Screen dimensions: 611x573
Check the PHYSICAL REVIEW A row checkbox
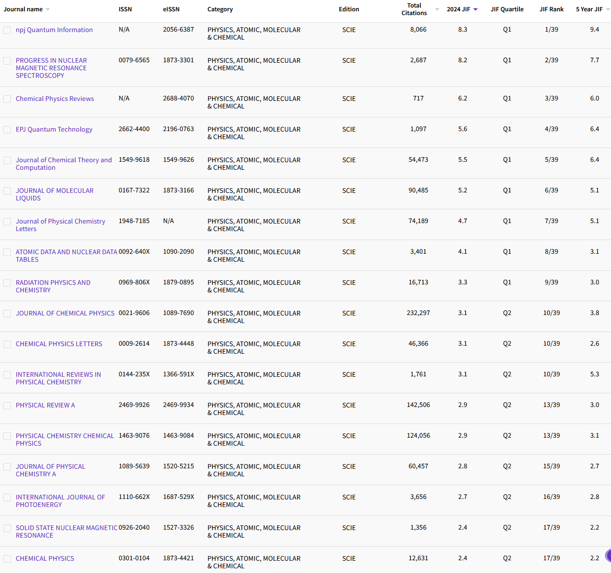(x=7, y=406)
